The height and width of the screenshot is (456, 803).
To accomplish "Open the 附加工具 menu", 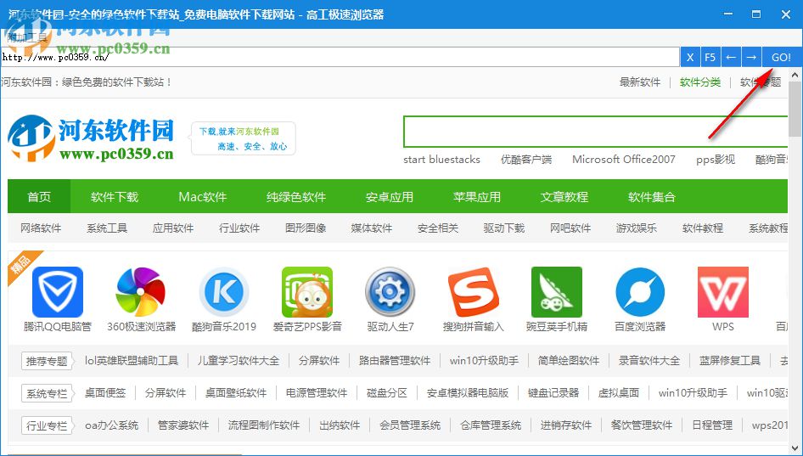I will click(27, 37).
